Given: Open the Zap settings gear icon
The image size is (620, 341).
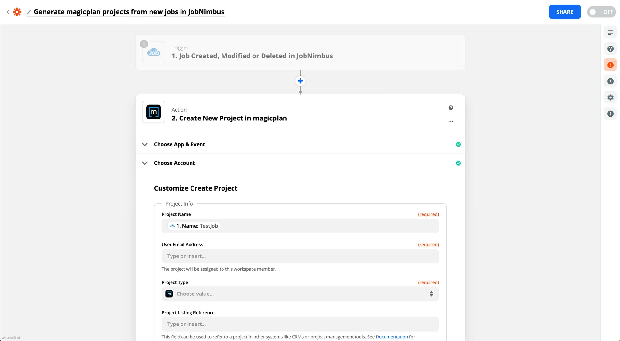Looking at the screenshot, I should 610,97.
